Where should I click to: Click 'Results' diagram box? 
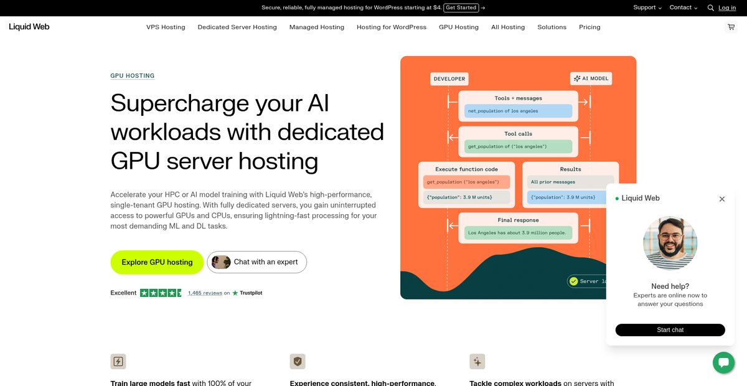point(570,186)
